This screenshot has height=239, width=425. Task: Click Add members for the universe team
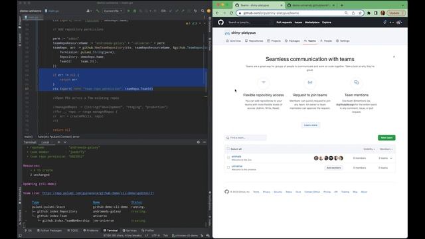[x=333, y=168]
